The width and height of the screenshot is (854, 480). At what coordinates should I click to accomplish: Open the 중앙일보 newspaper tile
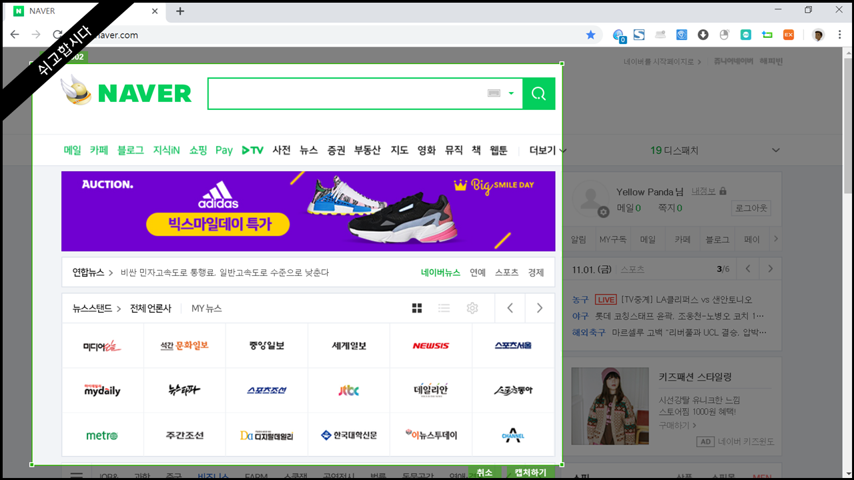tap(267, 345)
